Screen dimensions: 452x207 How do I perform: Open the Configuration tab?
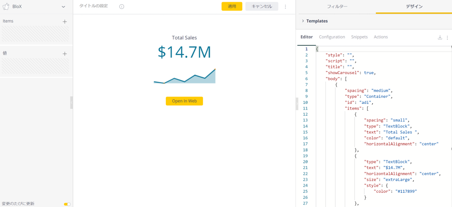click(332, 37)
